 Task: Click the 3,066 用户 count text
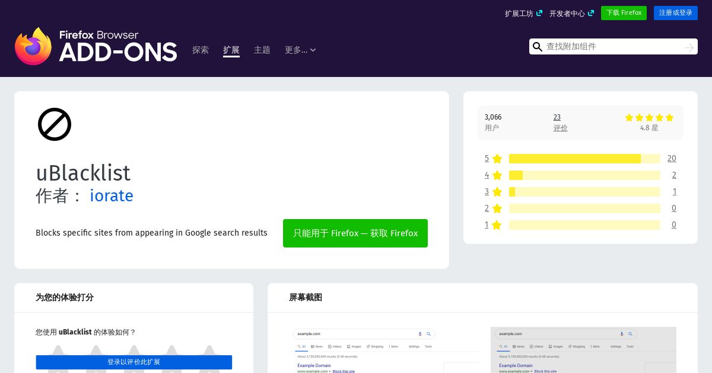tap(493, 123)
